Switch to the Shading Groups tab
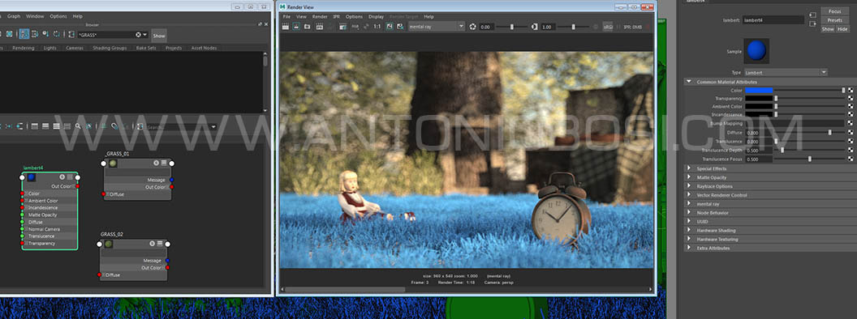857x319 pixels. pos(110,48)
